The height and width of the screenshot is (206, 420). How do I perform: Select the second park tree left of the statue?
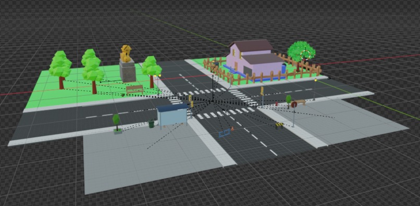coord(93,71)
